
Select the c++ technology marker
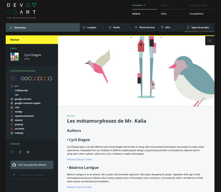coord(12,86)
